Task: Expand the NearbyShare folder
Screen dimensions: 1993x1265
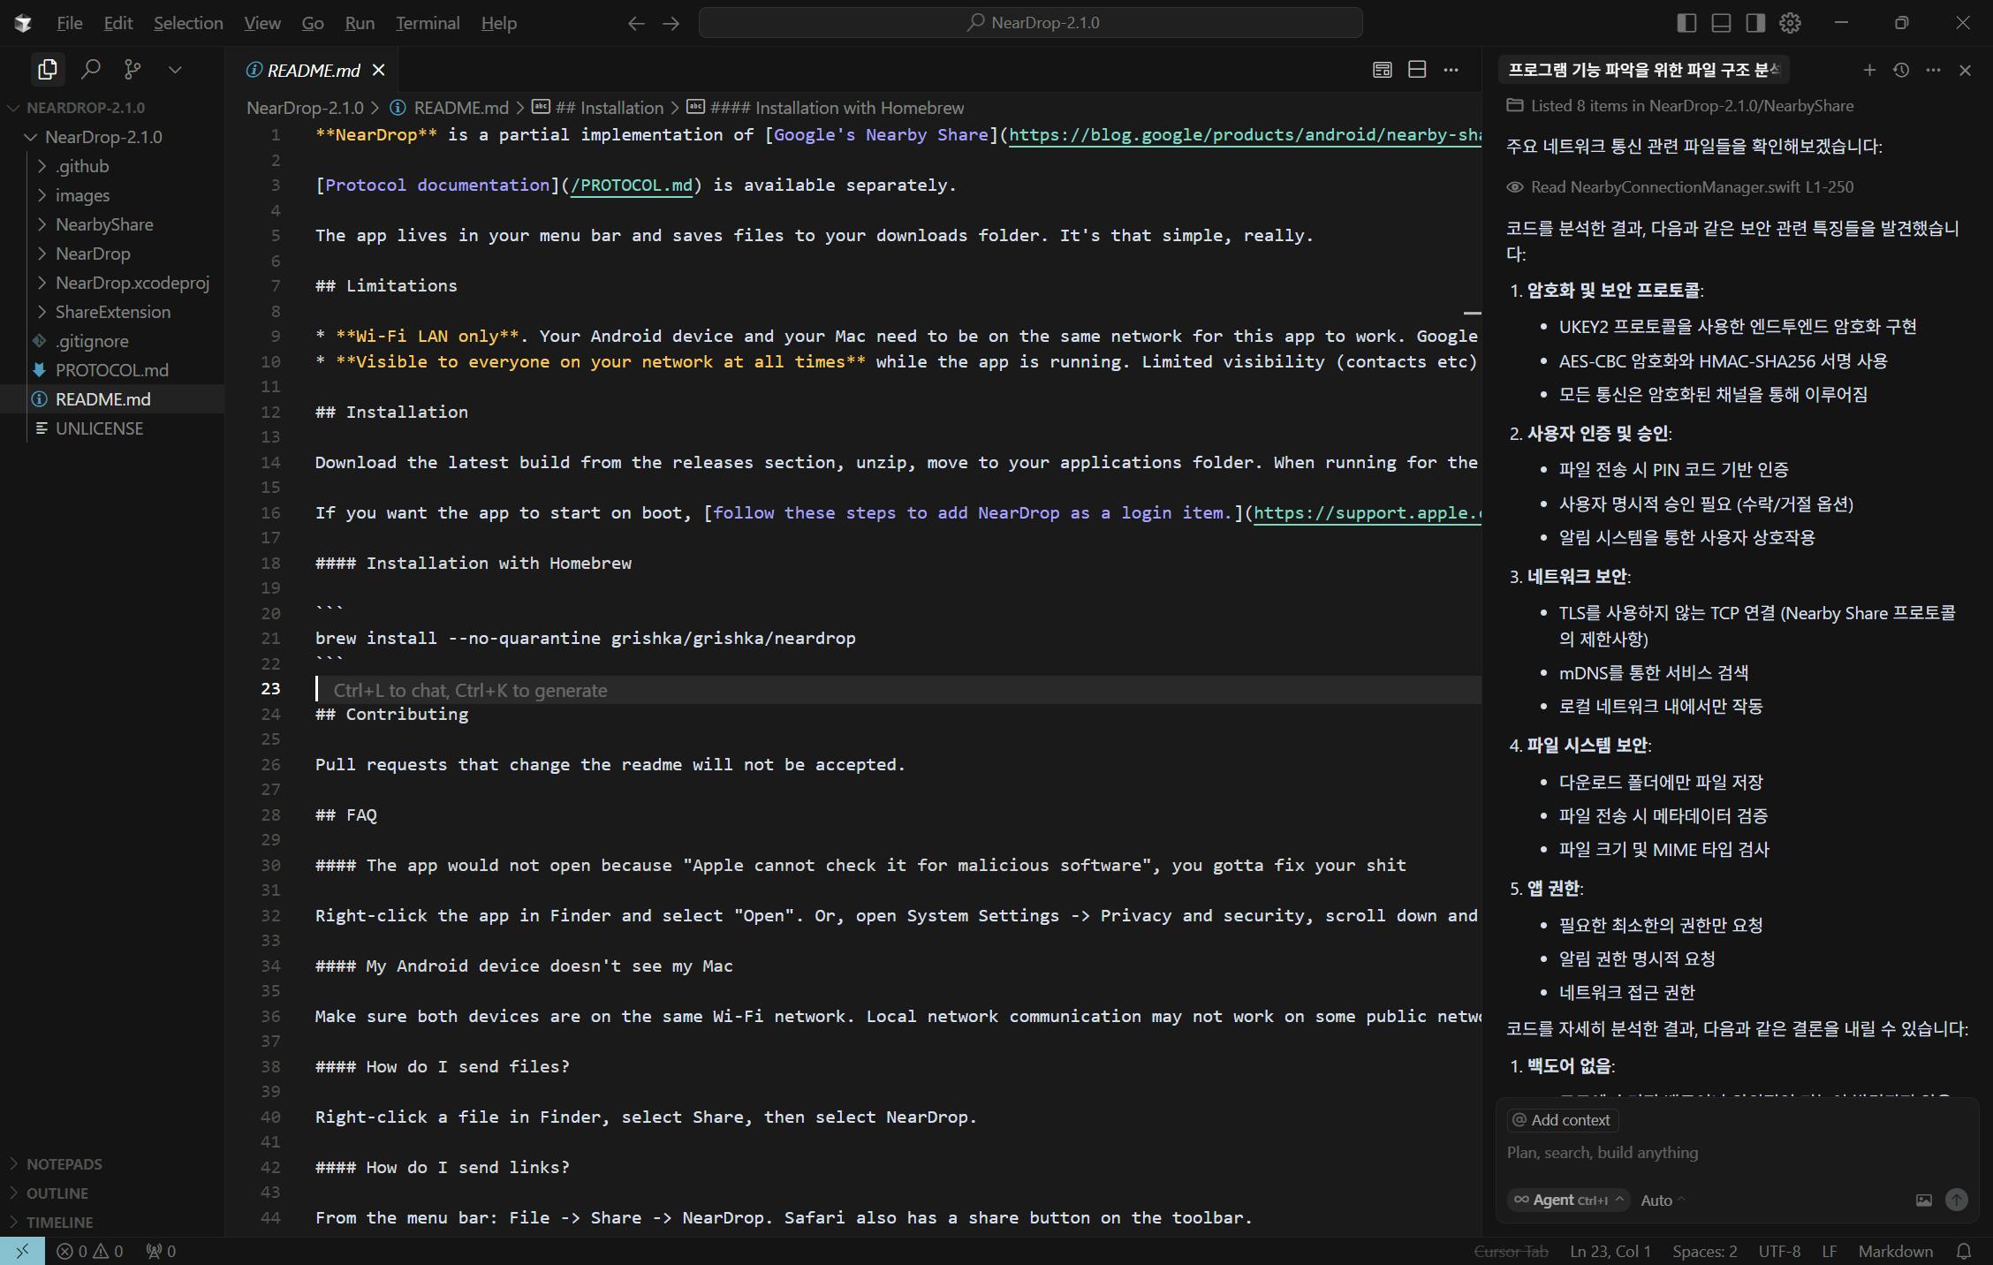Action: pos(104,224)
